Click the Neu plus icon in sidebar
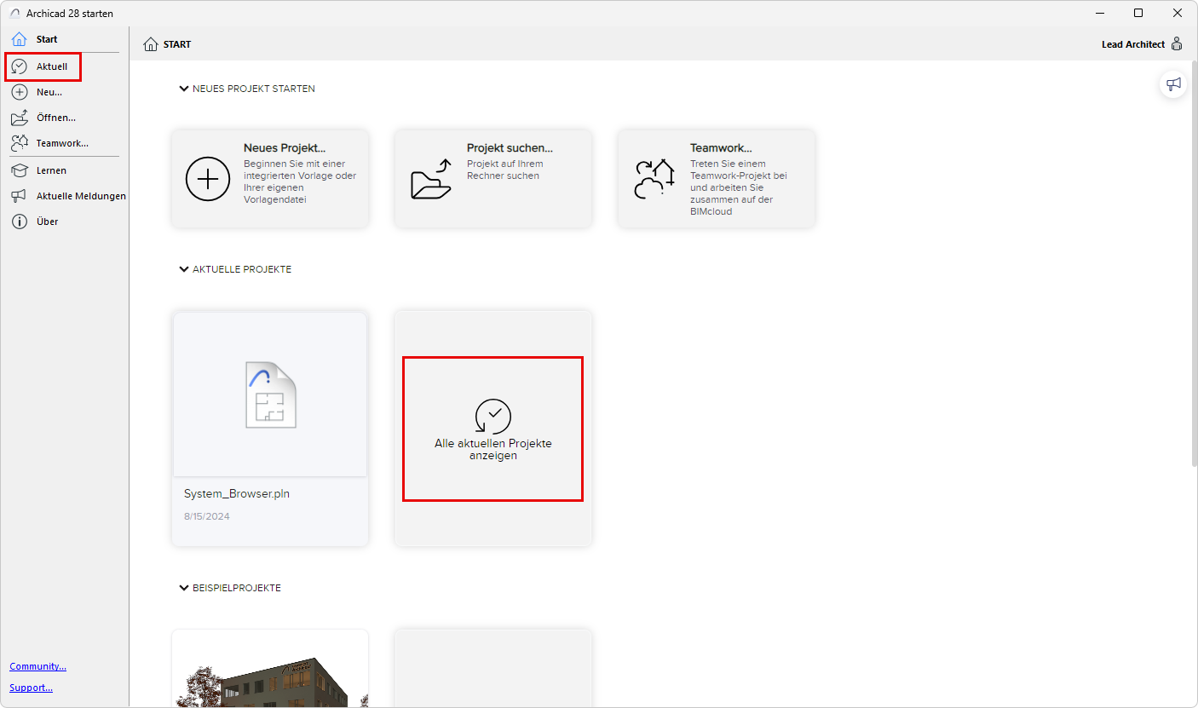The image size is (1198, 708). [x=19, y=92]
